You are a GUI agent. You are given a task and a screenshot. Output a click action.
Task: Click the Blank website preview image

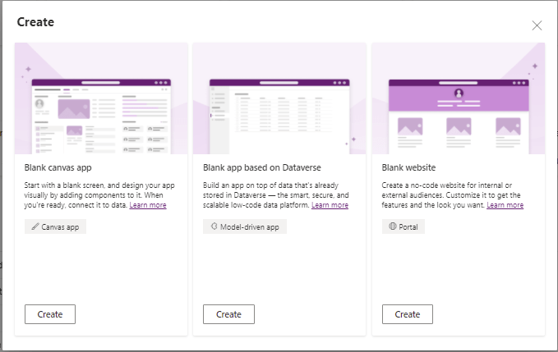coord(459,98)
